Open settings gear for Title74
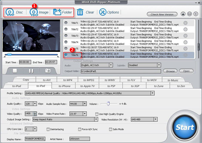 point(186,42)
